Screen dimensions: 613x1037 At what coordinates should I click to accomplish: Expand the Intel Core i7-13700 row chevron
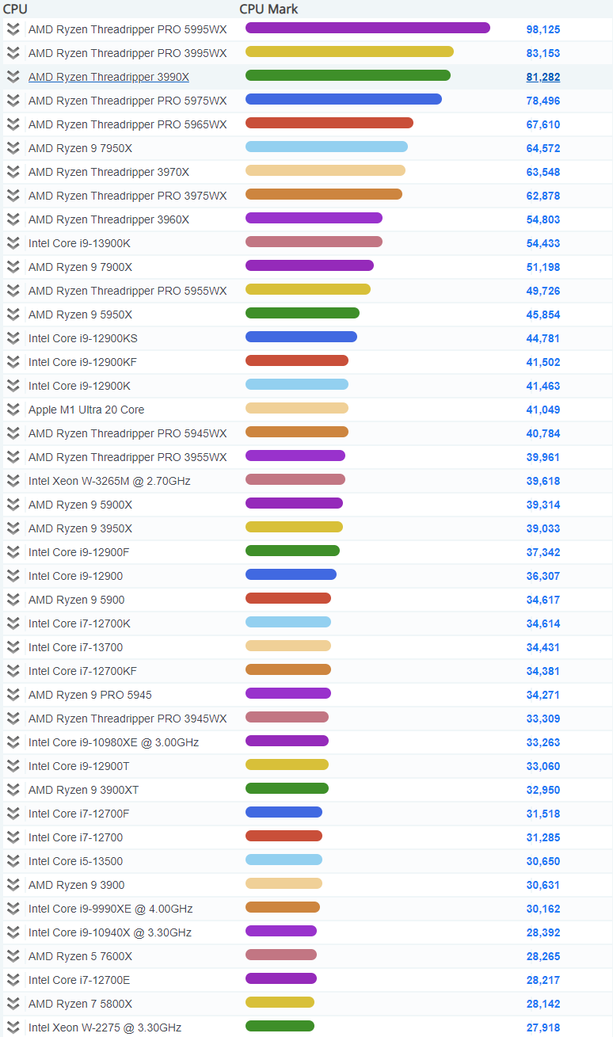tap(13, 647)
